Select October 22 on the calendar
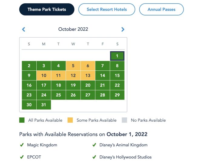The width and height of the screenshot is (212, 166). (117, 85)
